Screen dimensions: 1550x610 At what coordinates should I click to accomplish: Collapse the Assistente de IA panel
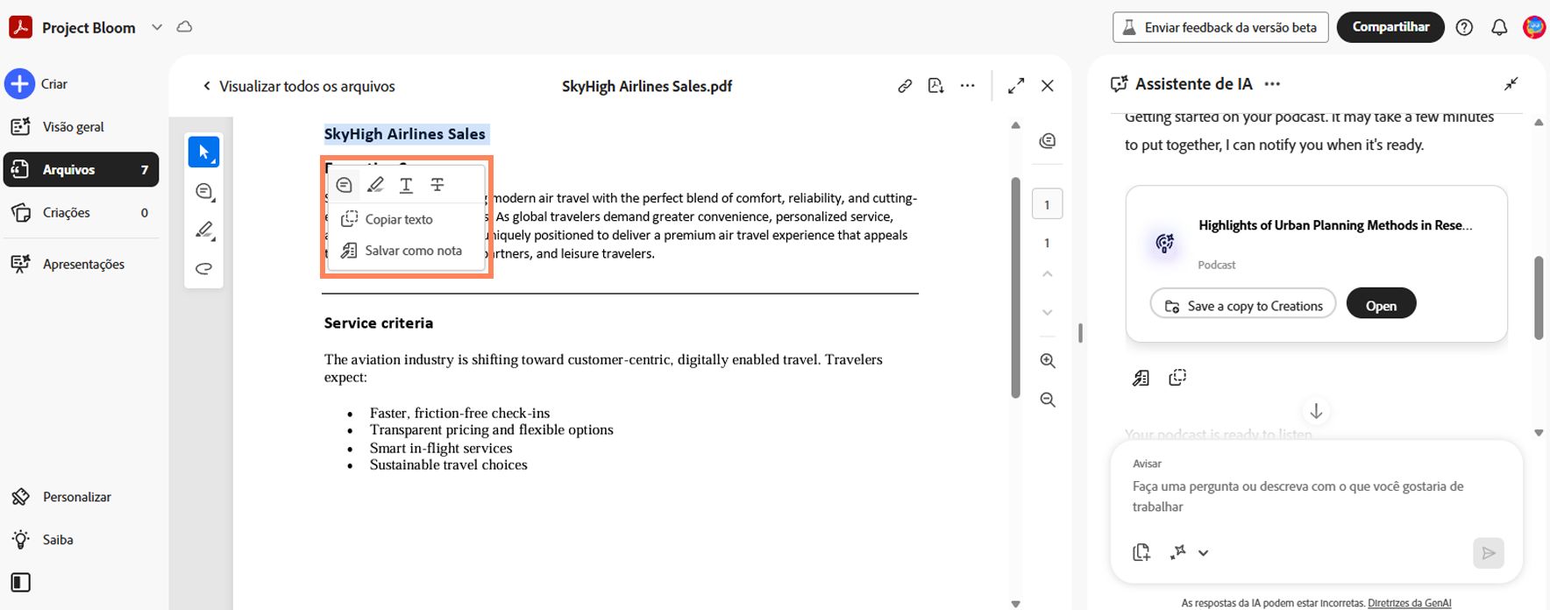1511,84
